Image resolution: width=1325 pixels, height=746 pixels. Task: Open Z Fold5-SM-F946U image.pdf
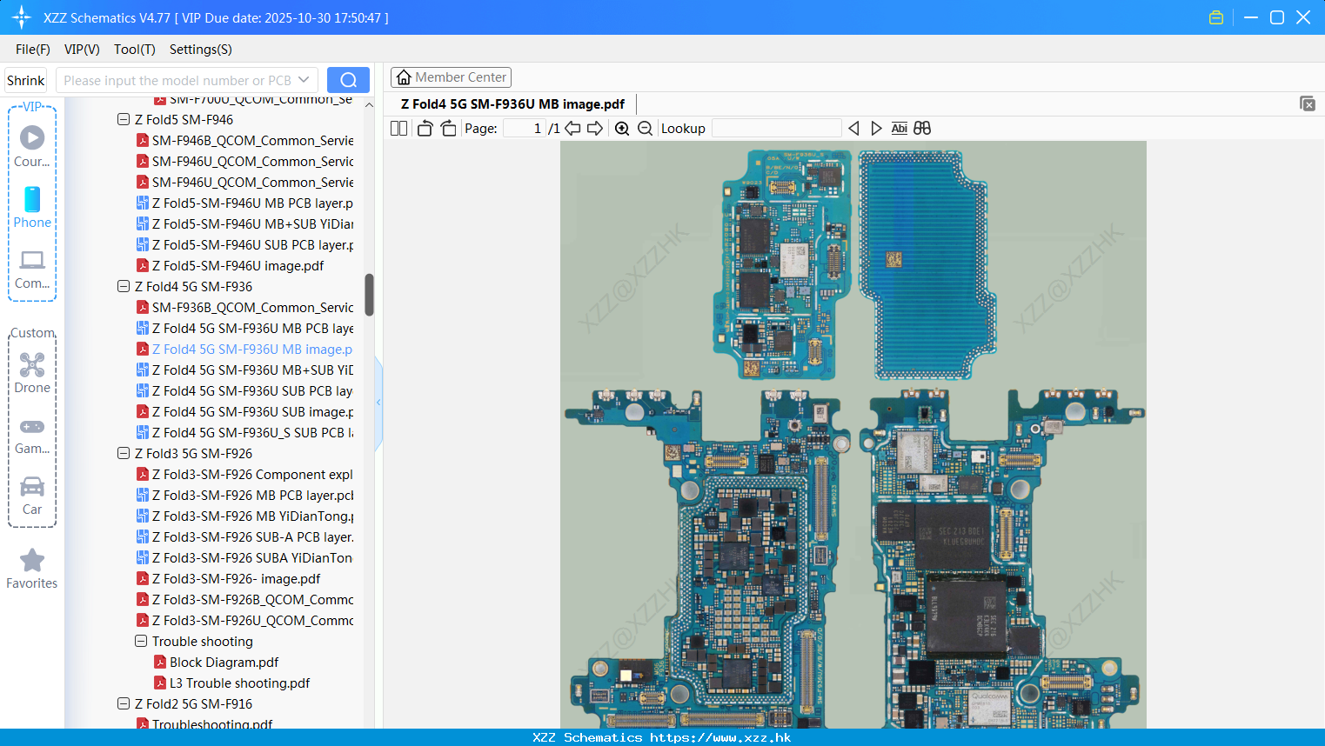click(x=230, y=265)
